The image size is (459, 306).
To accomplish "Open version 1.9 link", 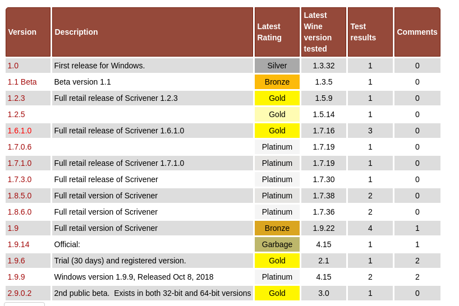I will tap(13, 228).
